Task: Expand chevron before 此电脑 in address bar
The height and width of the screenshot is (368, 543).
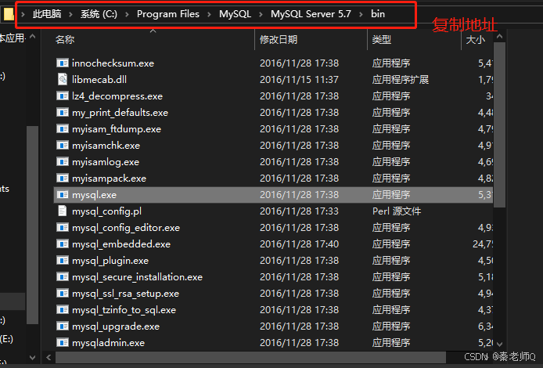Action: click(x=23, y=14)
